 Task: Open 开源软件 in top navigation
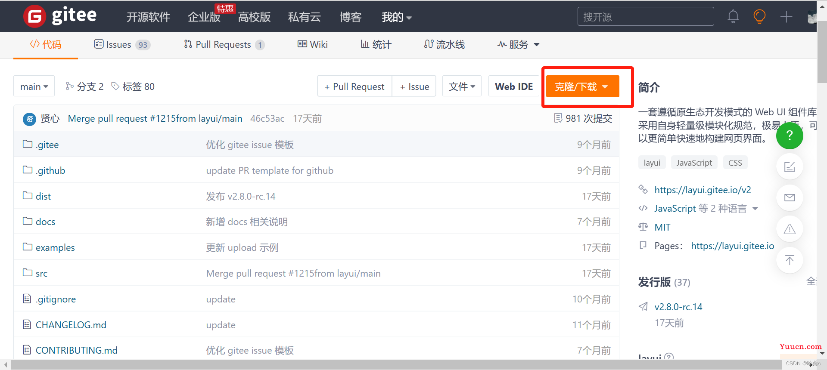coord(148,17)
